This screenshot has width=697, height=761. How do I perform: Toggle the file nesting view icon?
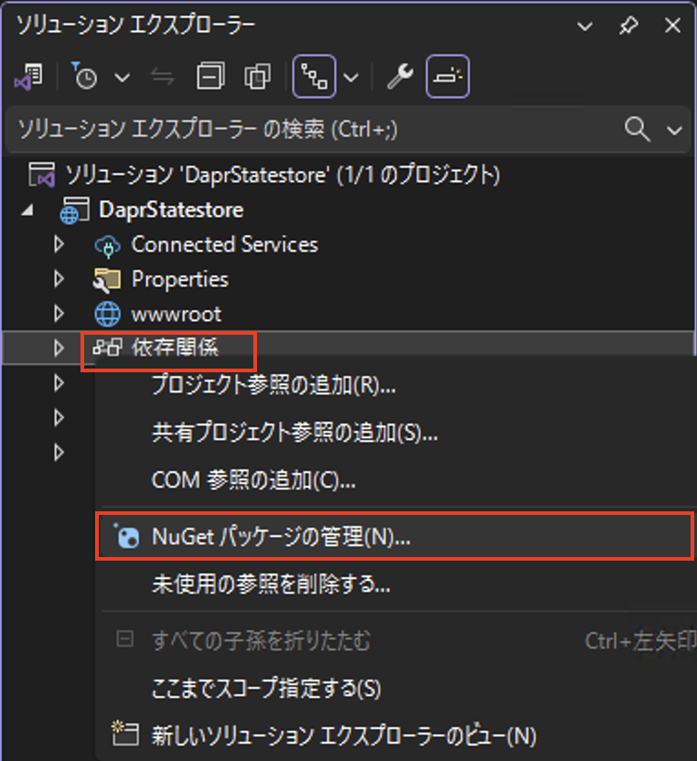point(314,76)
